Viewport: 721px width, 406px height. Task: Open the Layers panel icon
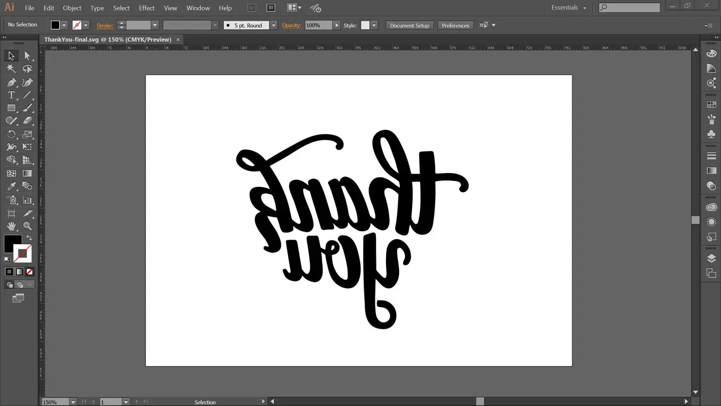711,258
